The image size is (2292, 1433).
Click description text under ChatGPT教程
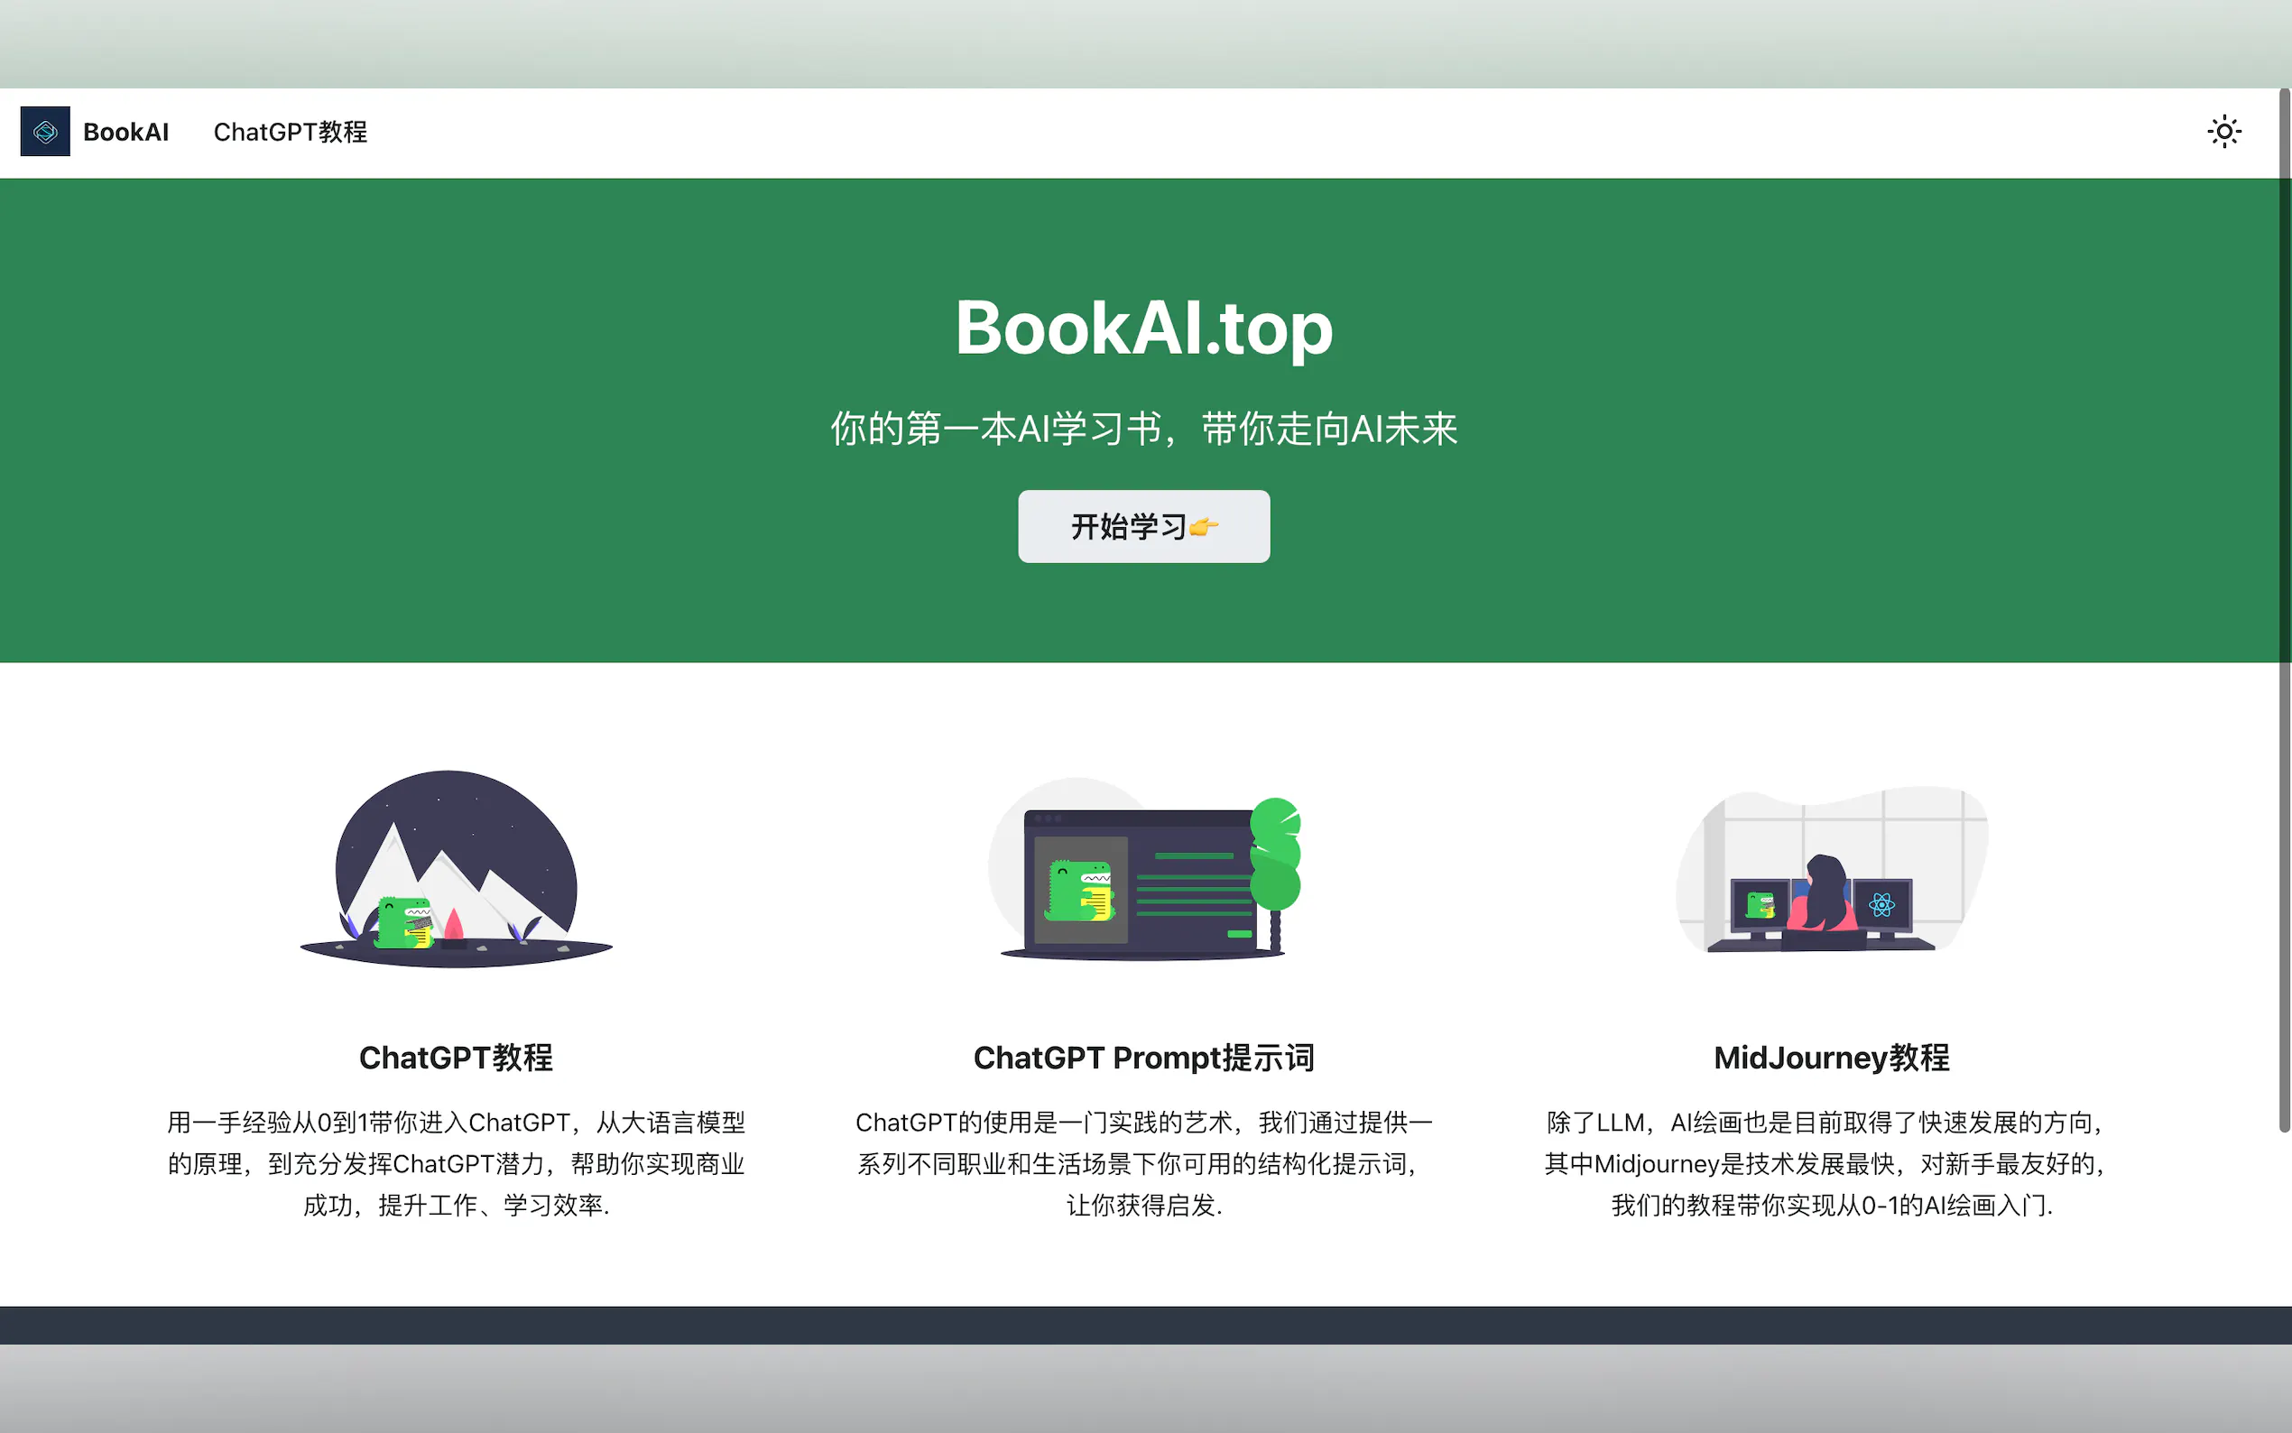456,1164
